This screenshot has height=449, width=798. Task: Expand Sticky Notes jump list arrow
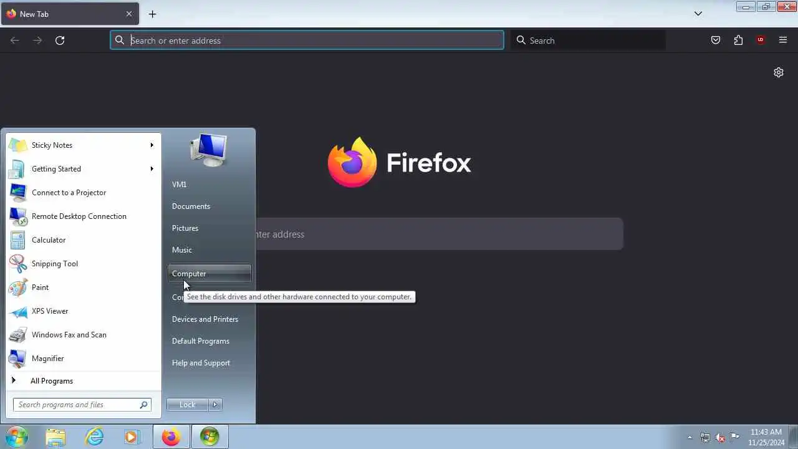[x=151, y=145]
